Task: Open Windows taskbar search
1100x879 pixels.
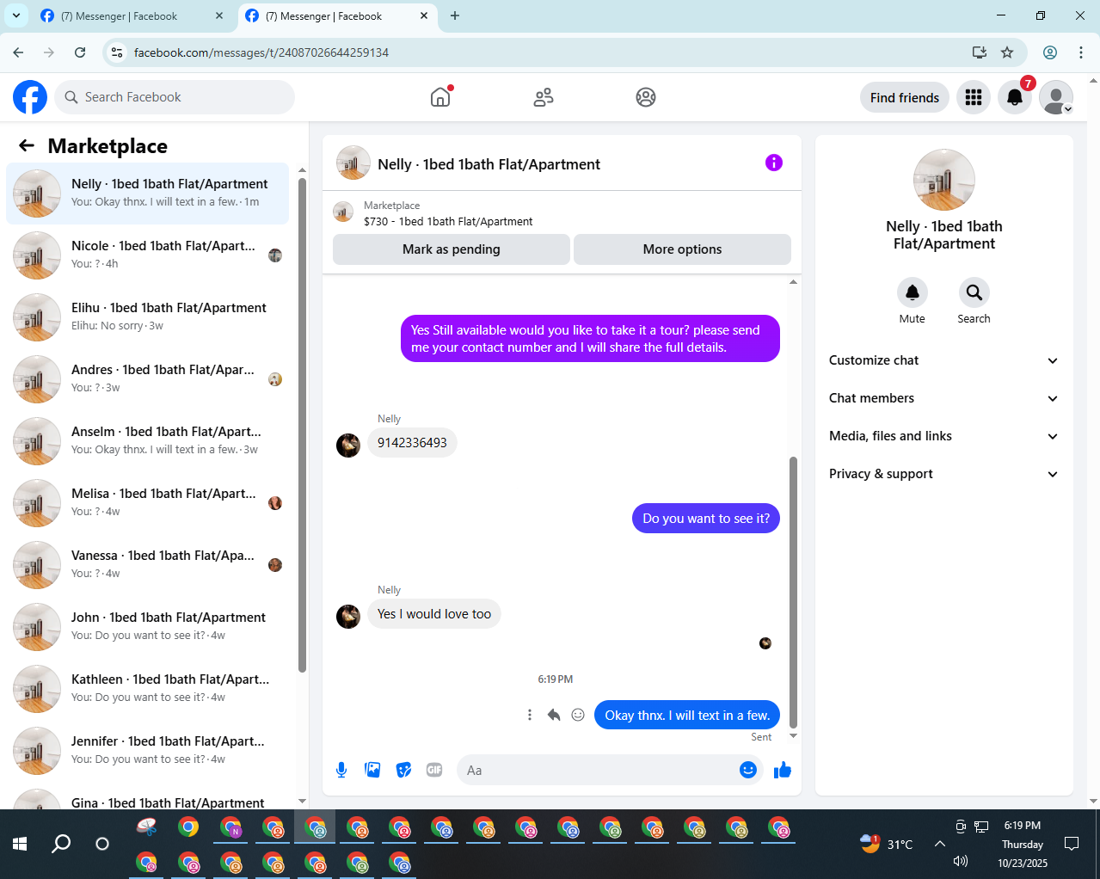Action: click(x=61, y=844)
